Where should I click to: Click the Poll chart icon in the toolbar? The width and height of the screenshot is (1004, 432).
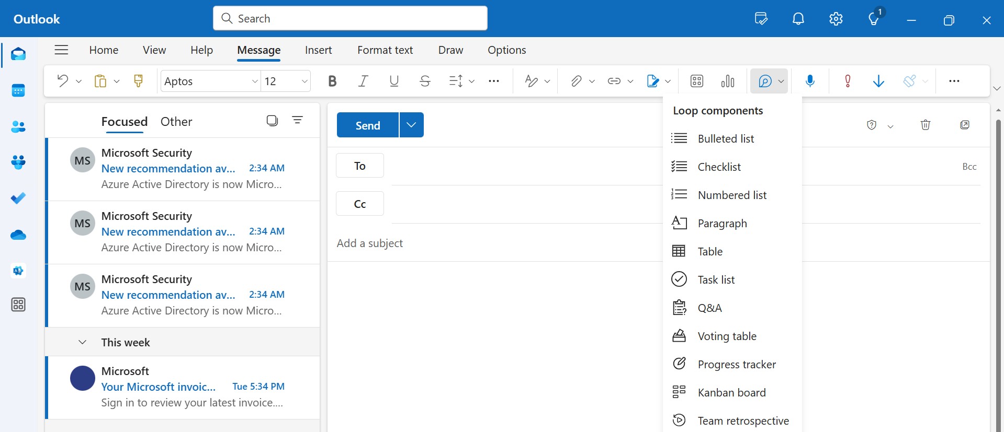[727, 81]
